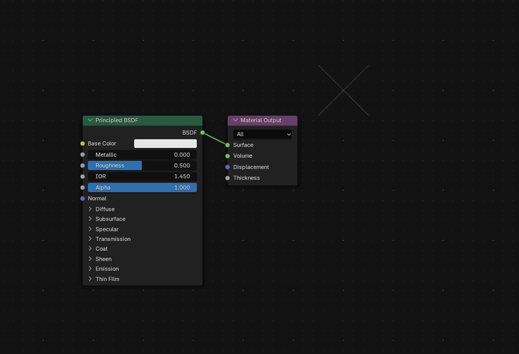Click the Surface input socket
The height and width of the screenshot is (354, 519).
pos(228,145)
